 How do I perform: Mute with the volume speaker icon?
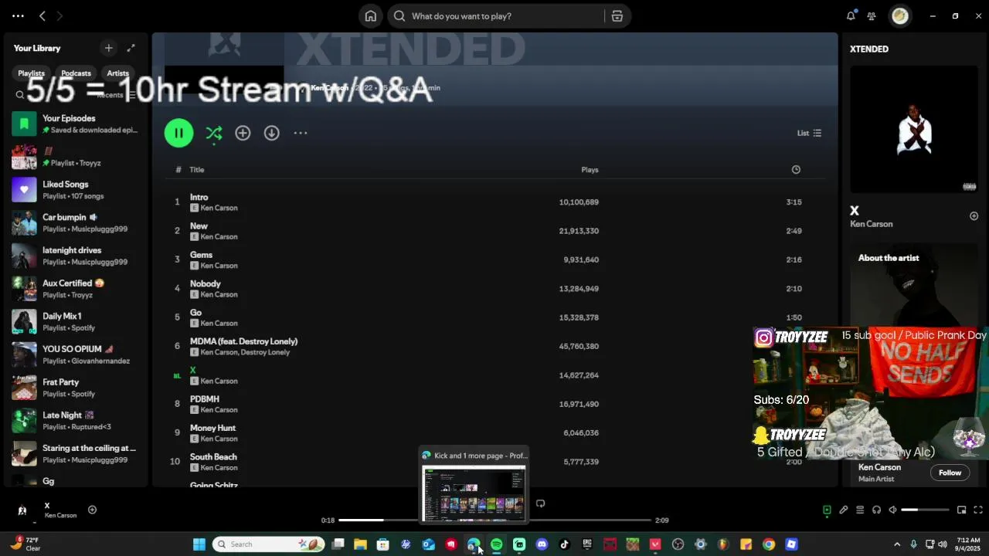[x=892, y=510]
